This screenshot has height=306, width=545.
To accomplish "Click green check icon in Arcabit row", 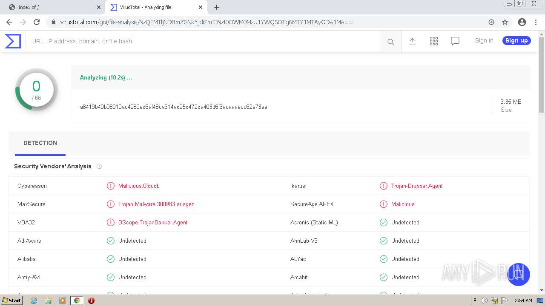I will tap(384, 277).
